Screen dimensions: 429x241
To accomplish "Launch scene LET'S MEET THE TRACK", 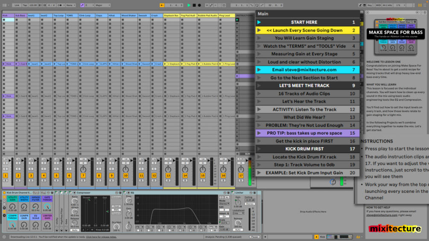I will 259,86.
